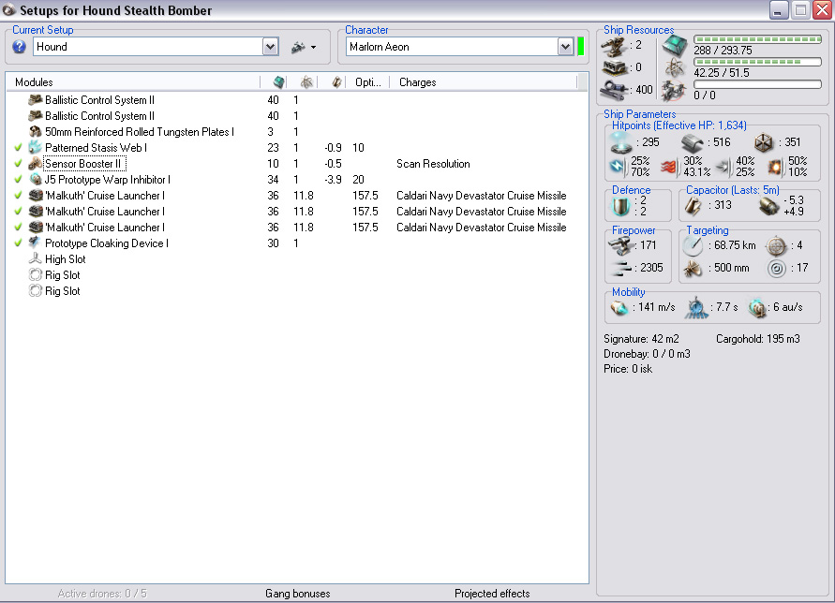835x603 pixels.
Task: Click the targeting range icon 68.75 km
Action: [693, 245]
